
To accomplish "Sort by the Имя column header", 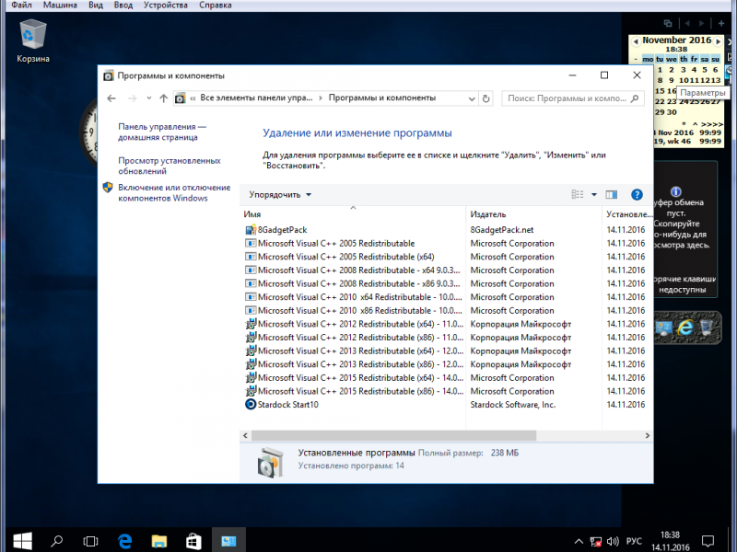I will coord(353,214).
